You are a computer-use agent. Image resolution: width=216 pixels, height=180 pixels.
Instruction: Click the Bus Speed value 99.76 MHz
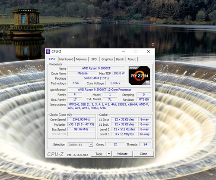(x=81, y=129)
